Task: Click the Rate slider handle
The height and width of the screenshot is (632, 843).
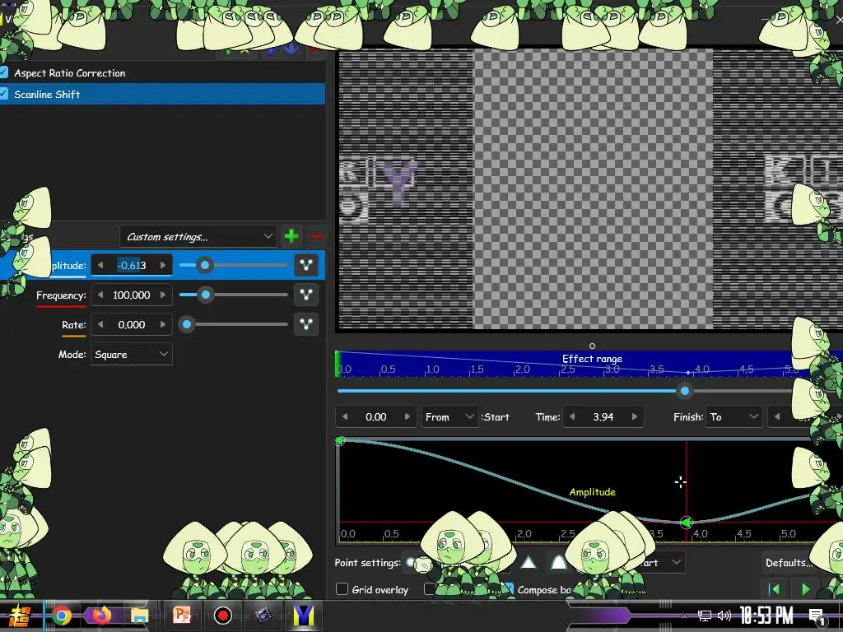Action: [x=187, y=324]
